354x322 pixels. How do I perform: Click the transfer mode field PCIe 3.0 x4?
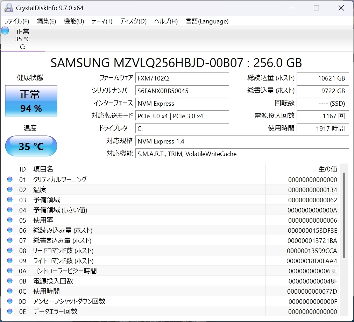click(182, 116)
